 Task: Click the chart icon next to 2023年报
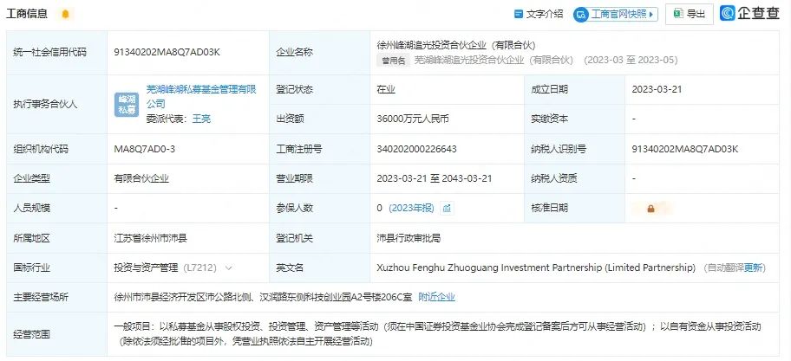(x=447, y=209)
